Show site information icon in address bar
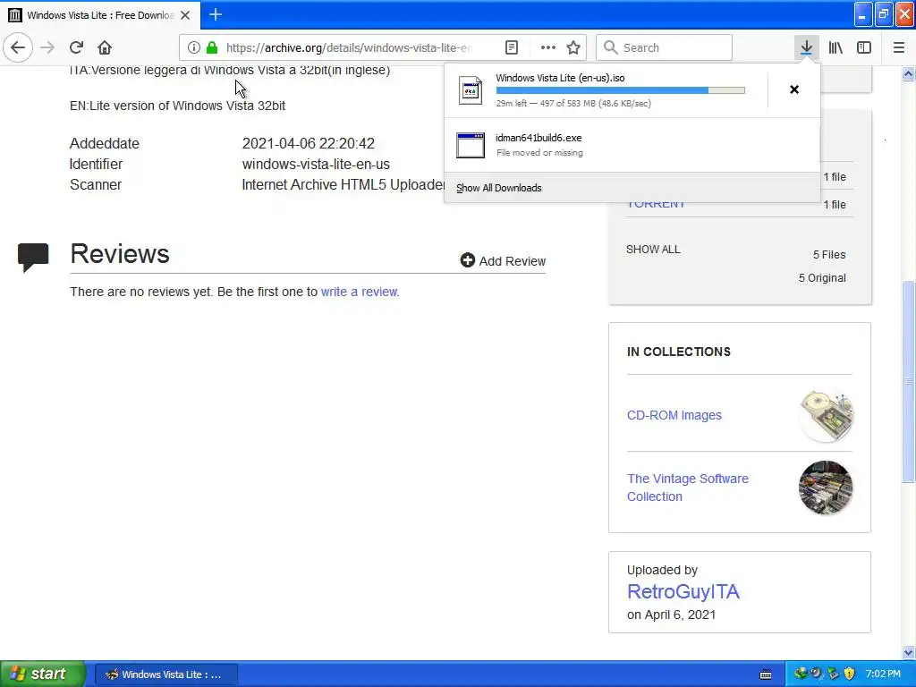This screenshot has width=916, height=687. click(194, 47)
